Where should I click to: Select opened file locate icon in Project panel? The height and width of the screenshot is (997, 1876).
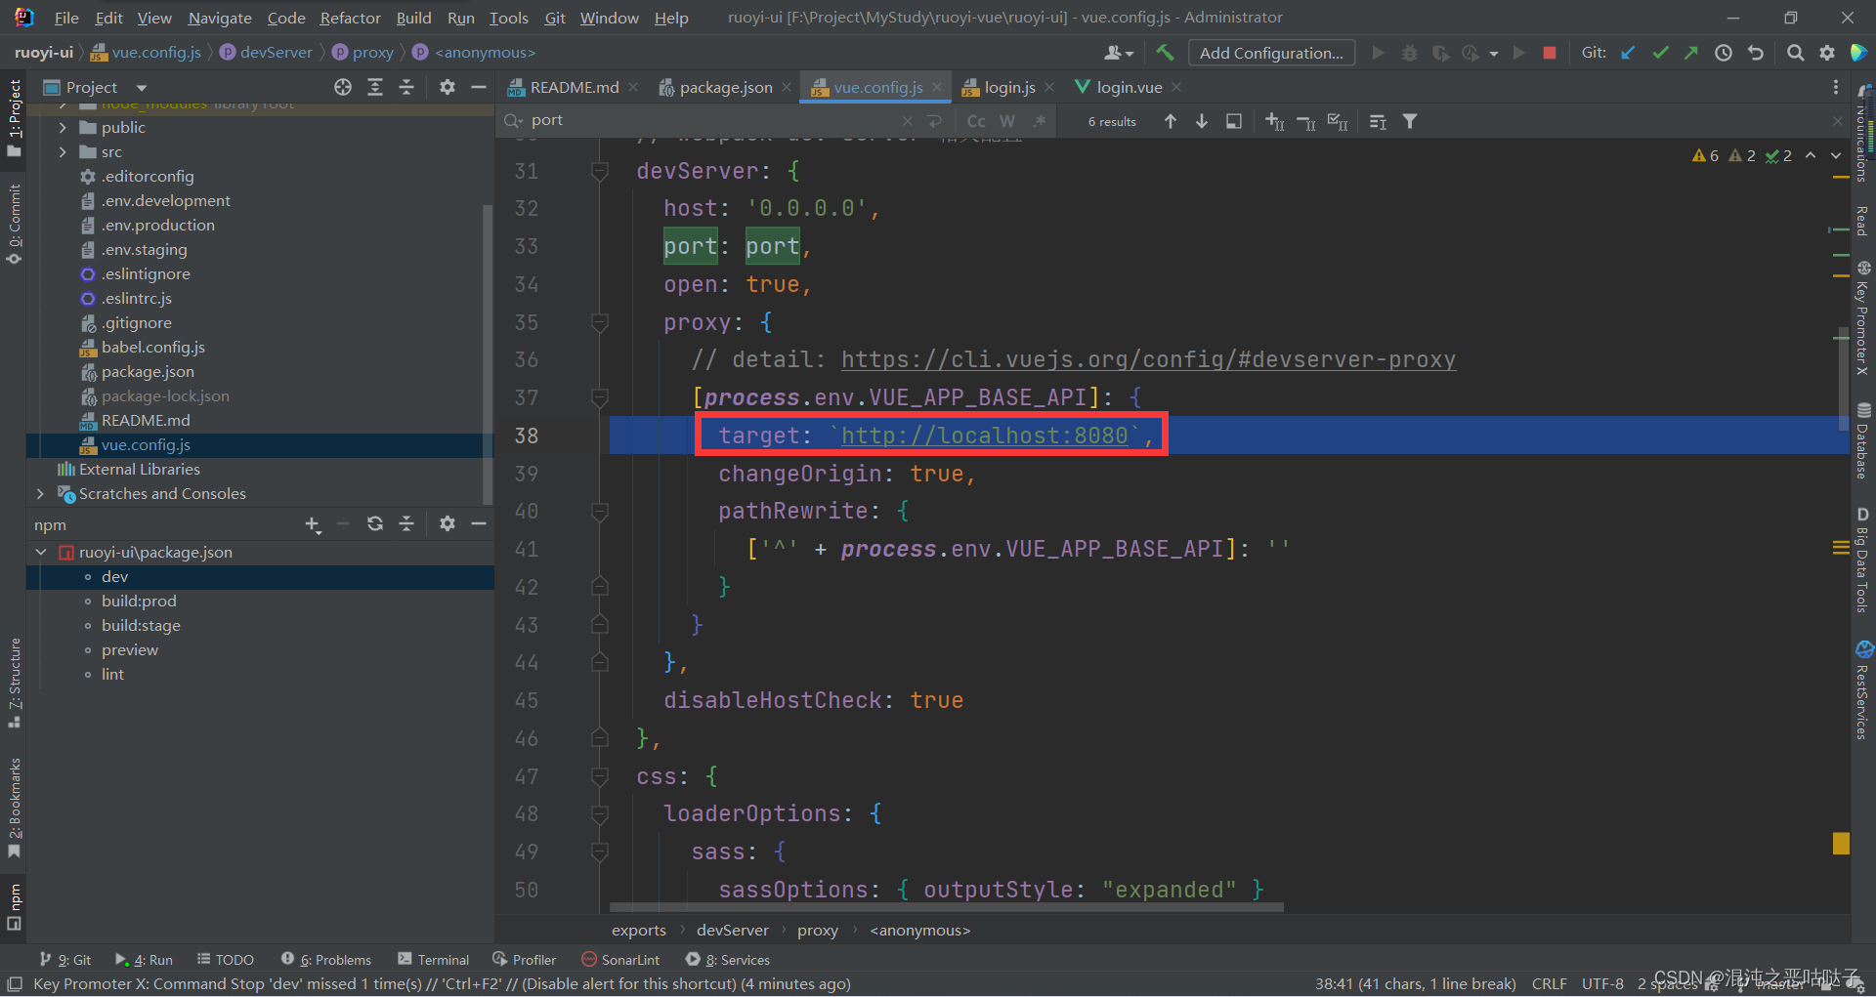[343, 87]
